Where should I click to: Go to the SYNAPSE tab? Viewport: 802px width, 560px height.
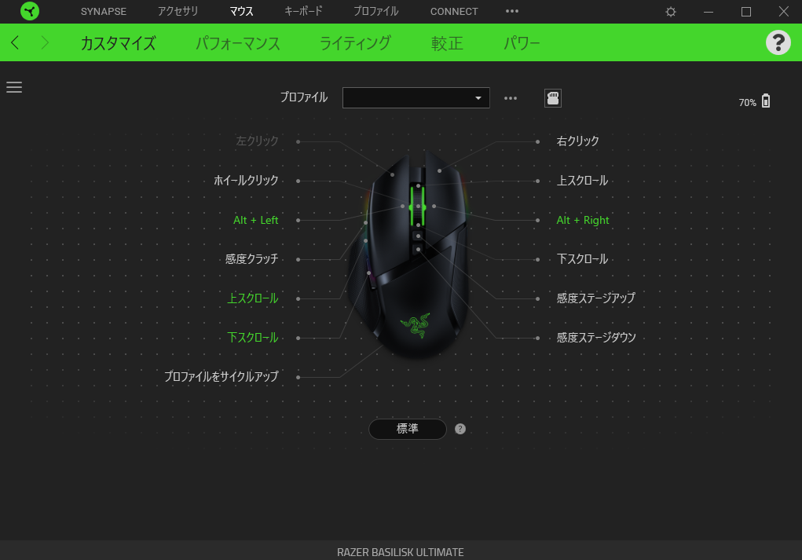[104, 11]
